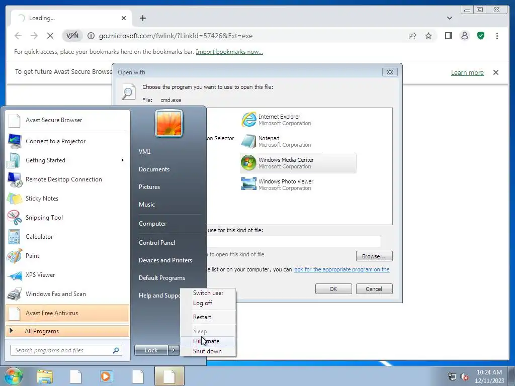Open XPS Viewer
This screenshot has width=515, height=386.
point(67,275)
